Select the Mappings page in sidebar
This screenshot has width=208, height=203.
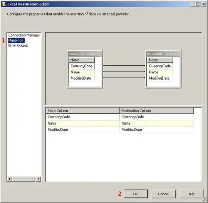[x=16, y=40]
